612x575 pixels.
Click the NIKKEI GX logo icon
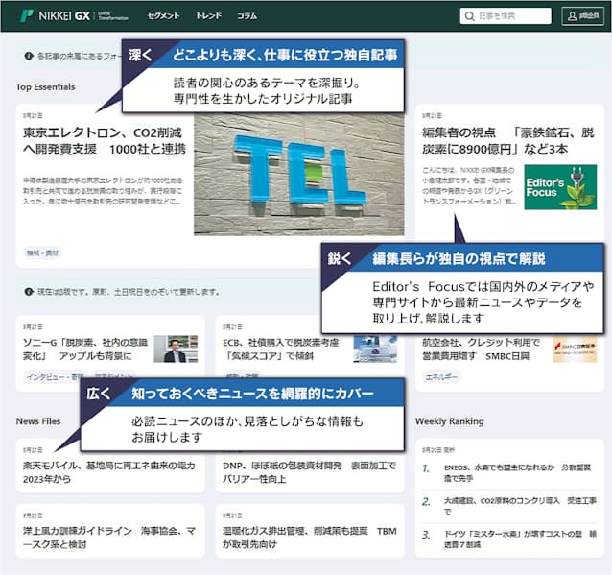pos(25,16)
